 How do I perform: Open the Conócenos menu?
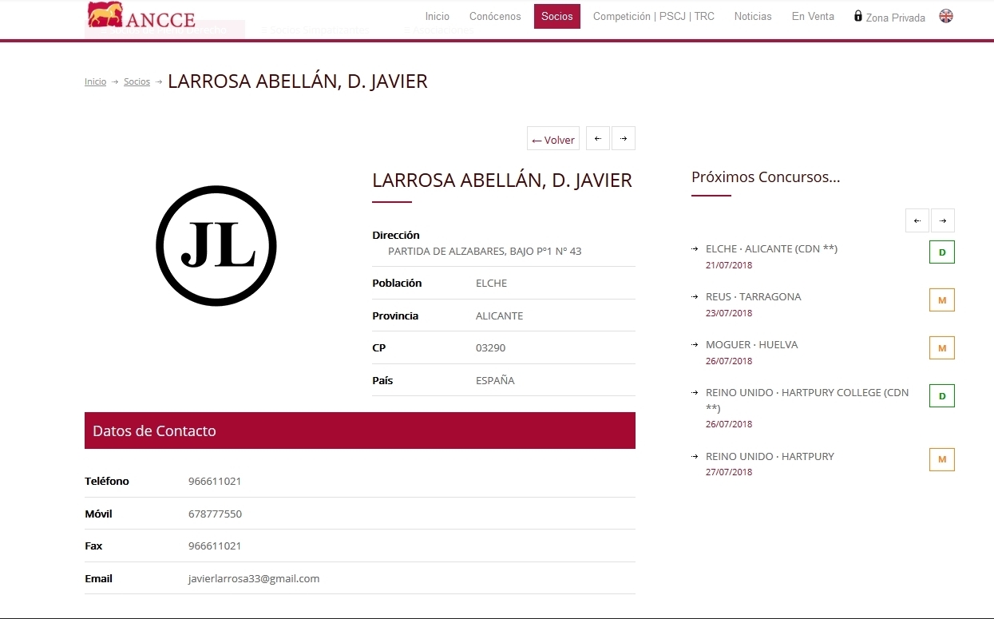(x=495, y=16)
